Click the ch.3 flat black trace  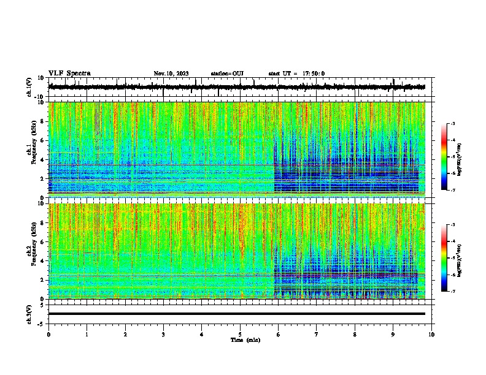[x=237, y=314]
